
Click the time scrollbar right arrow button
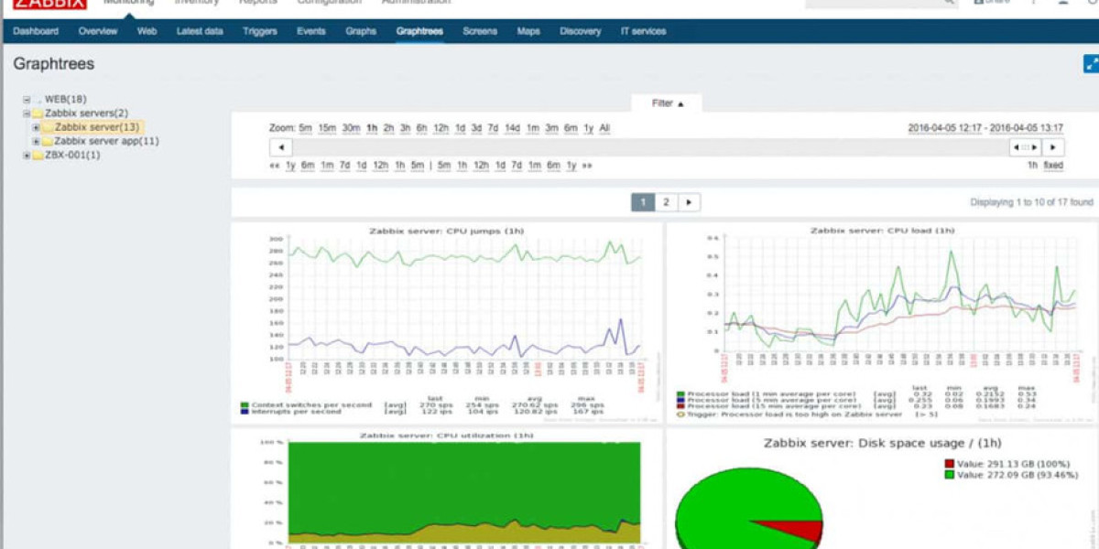1054,147
